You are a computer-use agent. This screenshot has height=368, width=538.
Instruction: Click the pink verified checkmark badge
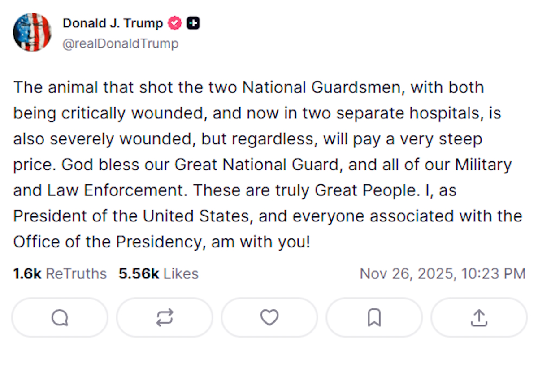pos(174,23)
